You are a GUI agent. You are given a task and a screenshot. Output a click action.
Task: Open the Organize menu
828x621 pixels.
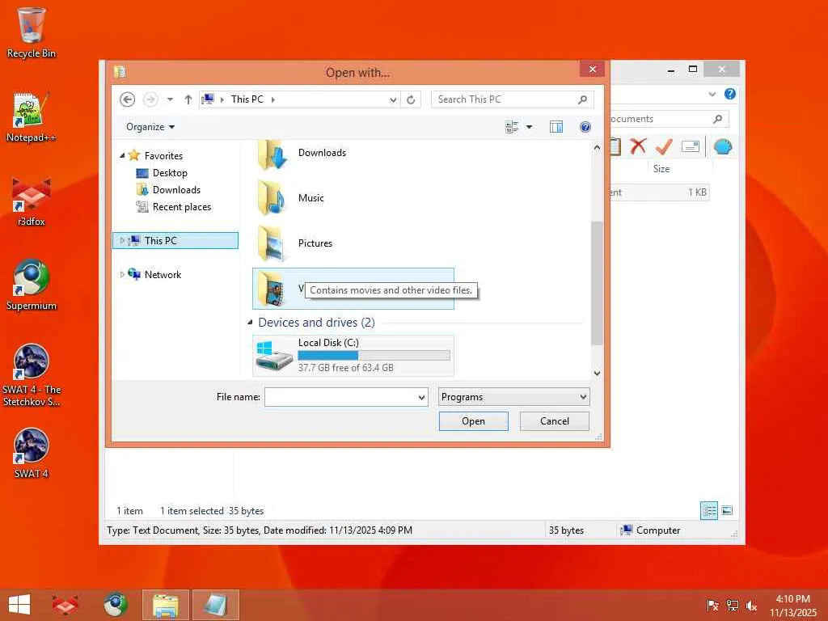[150, 127]
